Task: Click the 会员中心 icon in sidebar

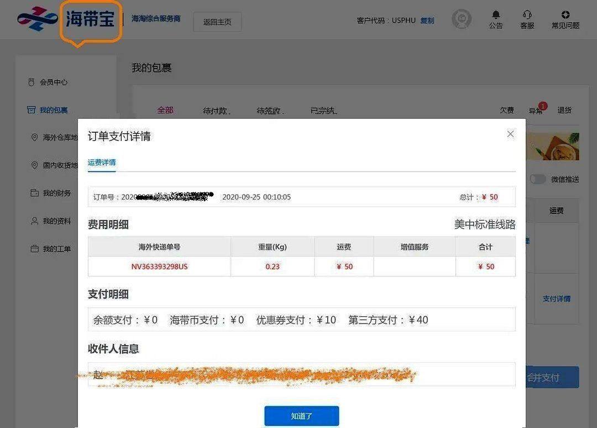Action: (x=31, y=82)
